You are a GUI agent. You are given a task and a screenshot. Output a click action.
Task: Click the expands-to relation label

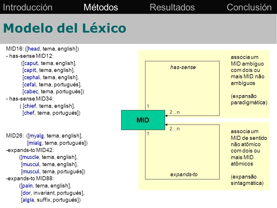pos(184,174)
